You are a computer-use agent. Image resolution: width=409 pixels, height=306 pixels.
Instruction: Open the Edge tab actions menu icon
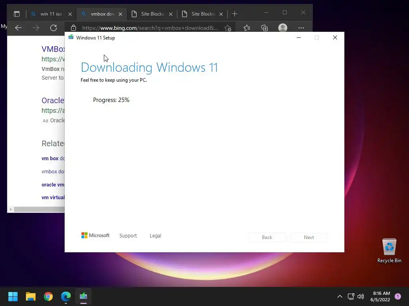tap(17, 14)
